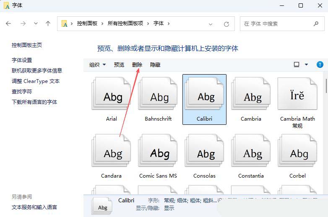Go up one folder level arrow
The height and width of the screenshot is (217, 328).
click(48, 23)
